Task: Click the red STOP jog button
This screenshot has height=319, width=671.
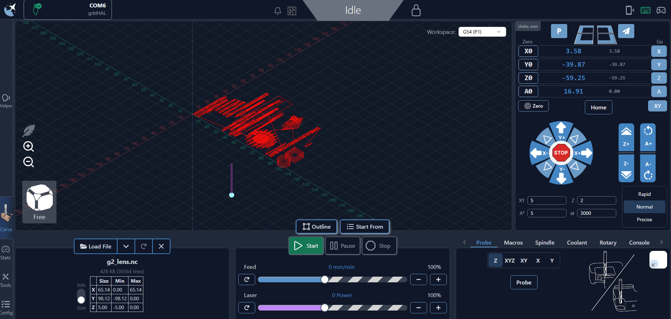Action: point(561,153)
